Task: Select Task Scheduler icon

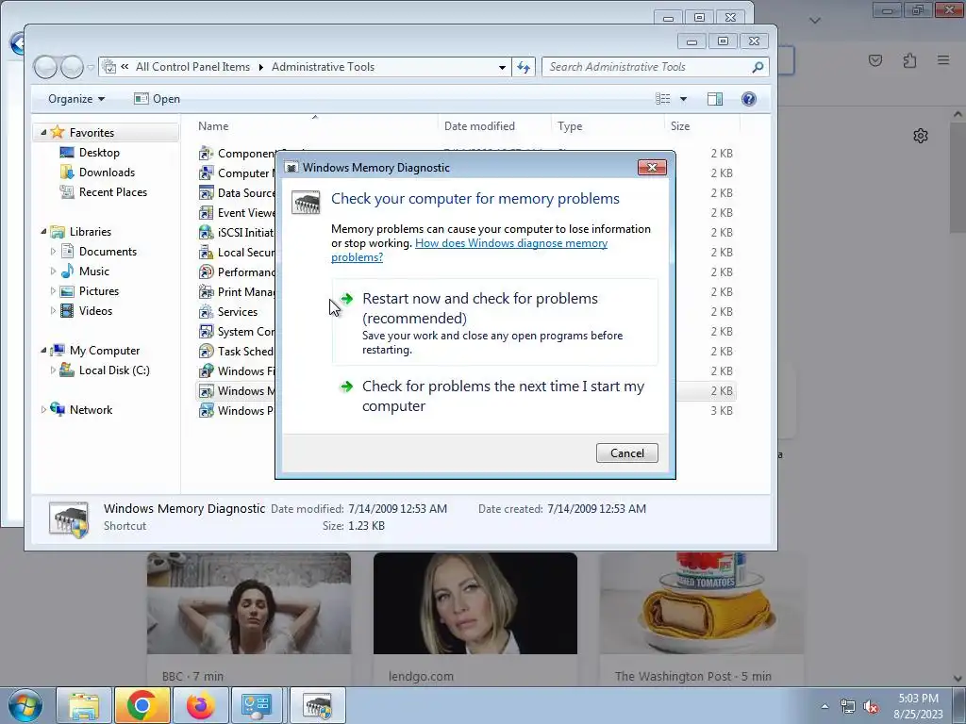Action: [x=206, y=351]
